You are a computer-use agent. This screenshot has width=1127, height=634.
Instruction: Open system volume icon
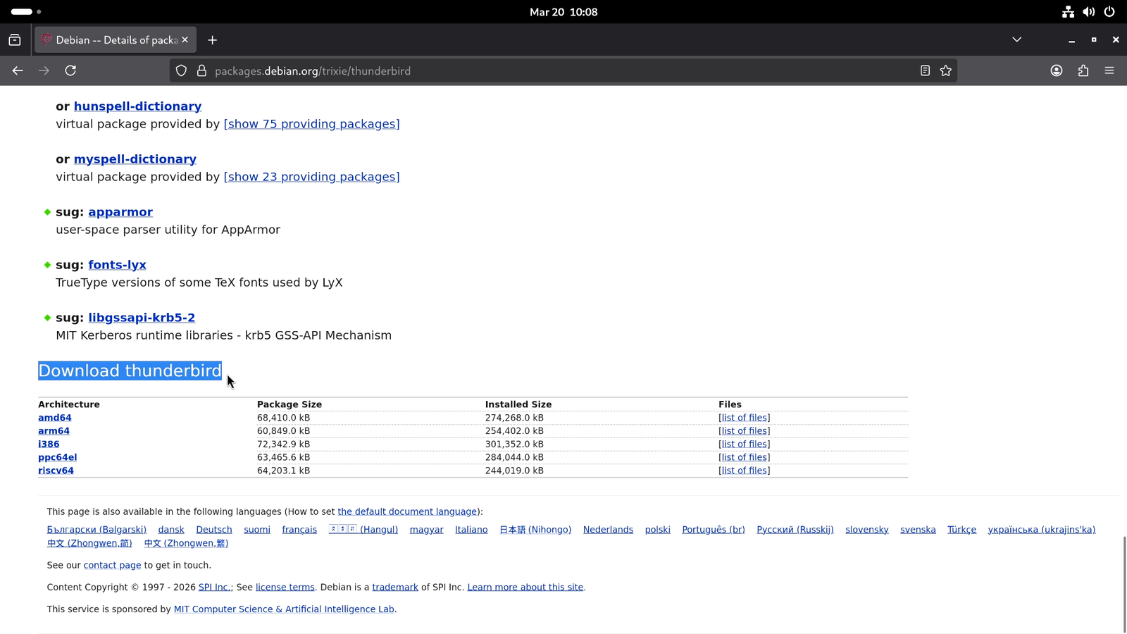click(x=1089, y=12)
